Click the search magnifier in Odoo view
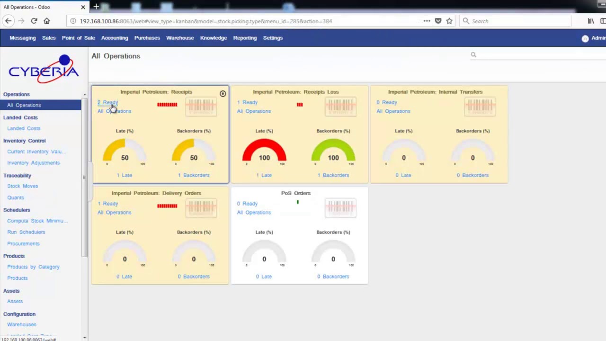 [473, 55]
